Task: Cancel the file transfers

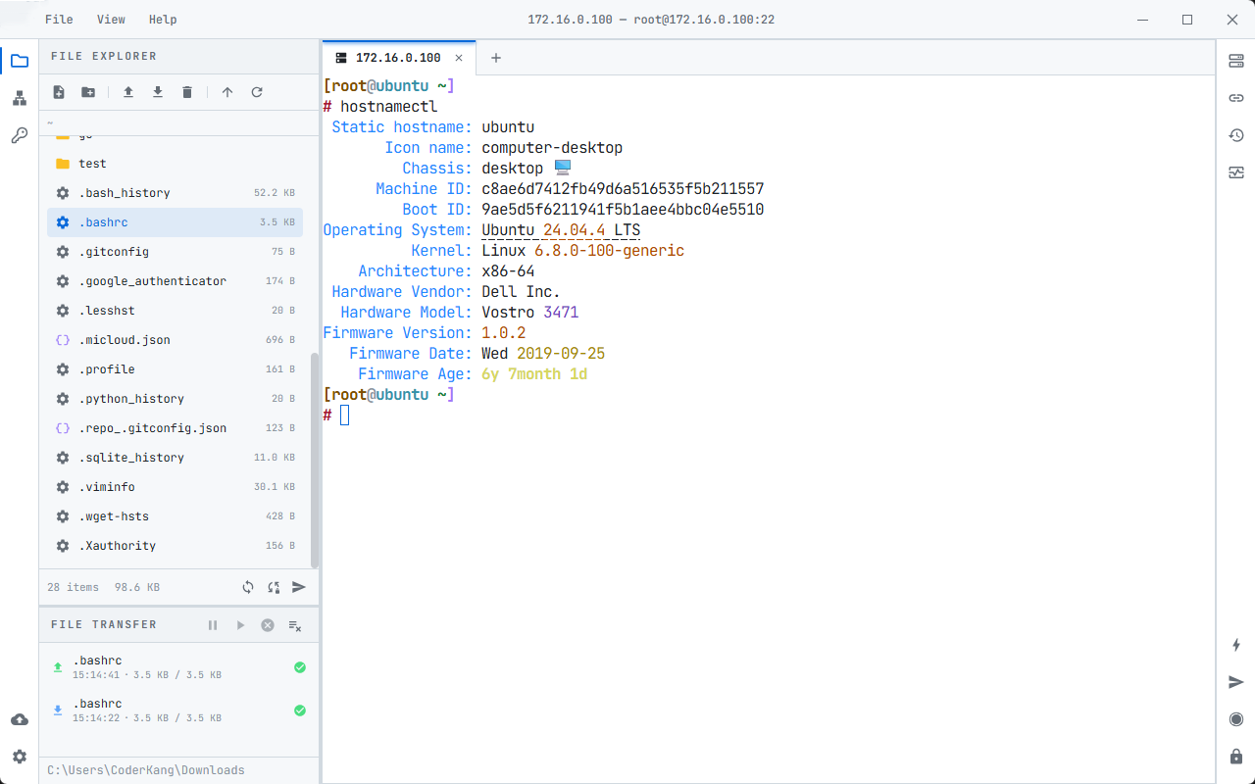Action: click(268, 625)
